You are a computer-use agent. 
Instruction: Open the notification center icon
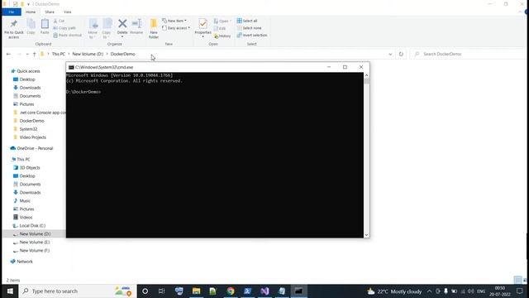coord(520,291)
